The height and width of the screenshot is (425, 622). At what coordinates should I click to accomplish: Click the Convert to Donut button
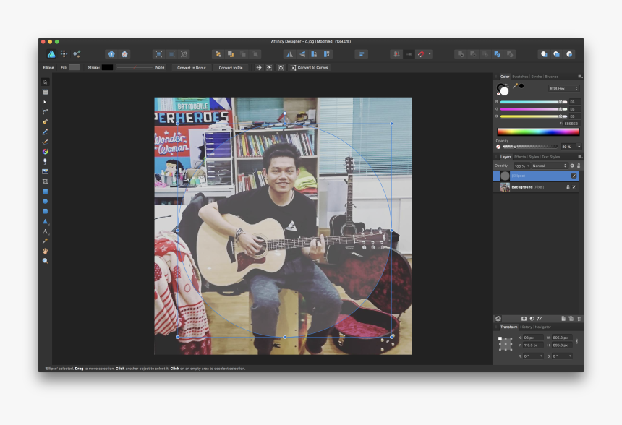click(192, 67)
